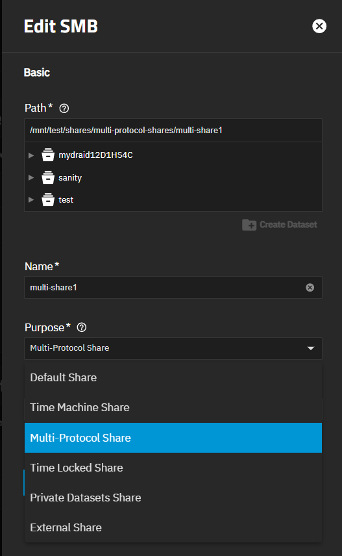Screen dimensions: 342x556
Task: Open the Path help tooltip icon
Action: tap(64, 108)
